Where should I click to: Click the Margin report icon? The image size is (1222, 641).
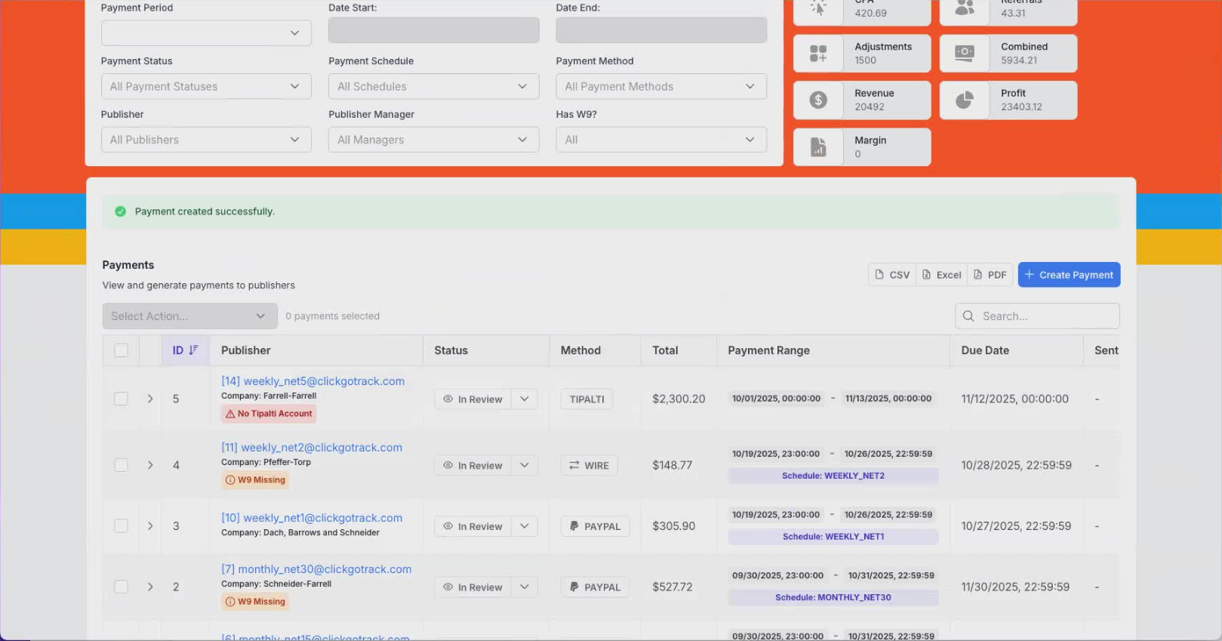[x=818, y=147]
